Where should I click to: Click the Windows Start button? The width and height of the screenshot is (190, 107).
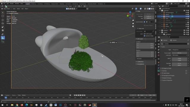click(2, 105)
